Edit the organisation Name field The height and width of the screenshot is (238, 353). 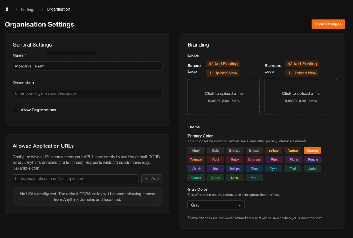click(87, 66)
